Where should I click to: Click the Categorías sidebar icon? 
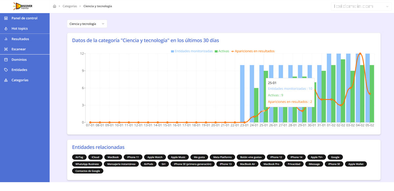pyautogui.click(x=6, y=80)
